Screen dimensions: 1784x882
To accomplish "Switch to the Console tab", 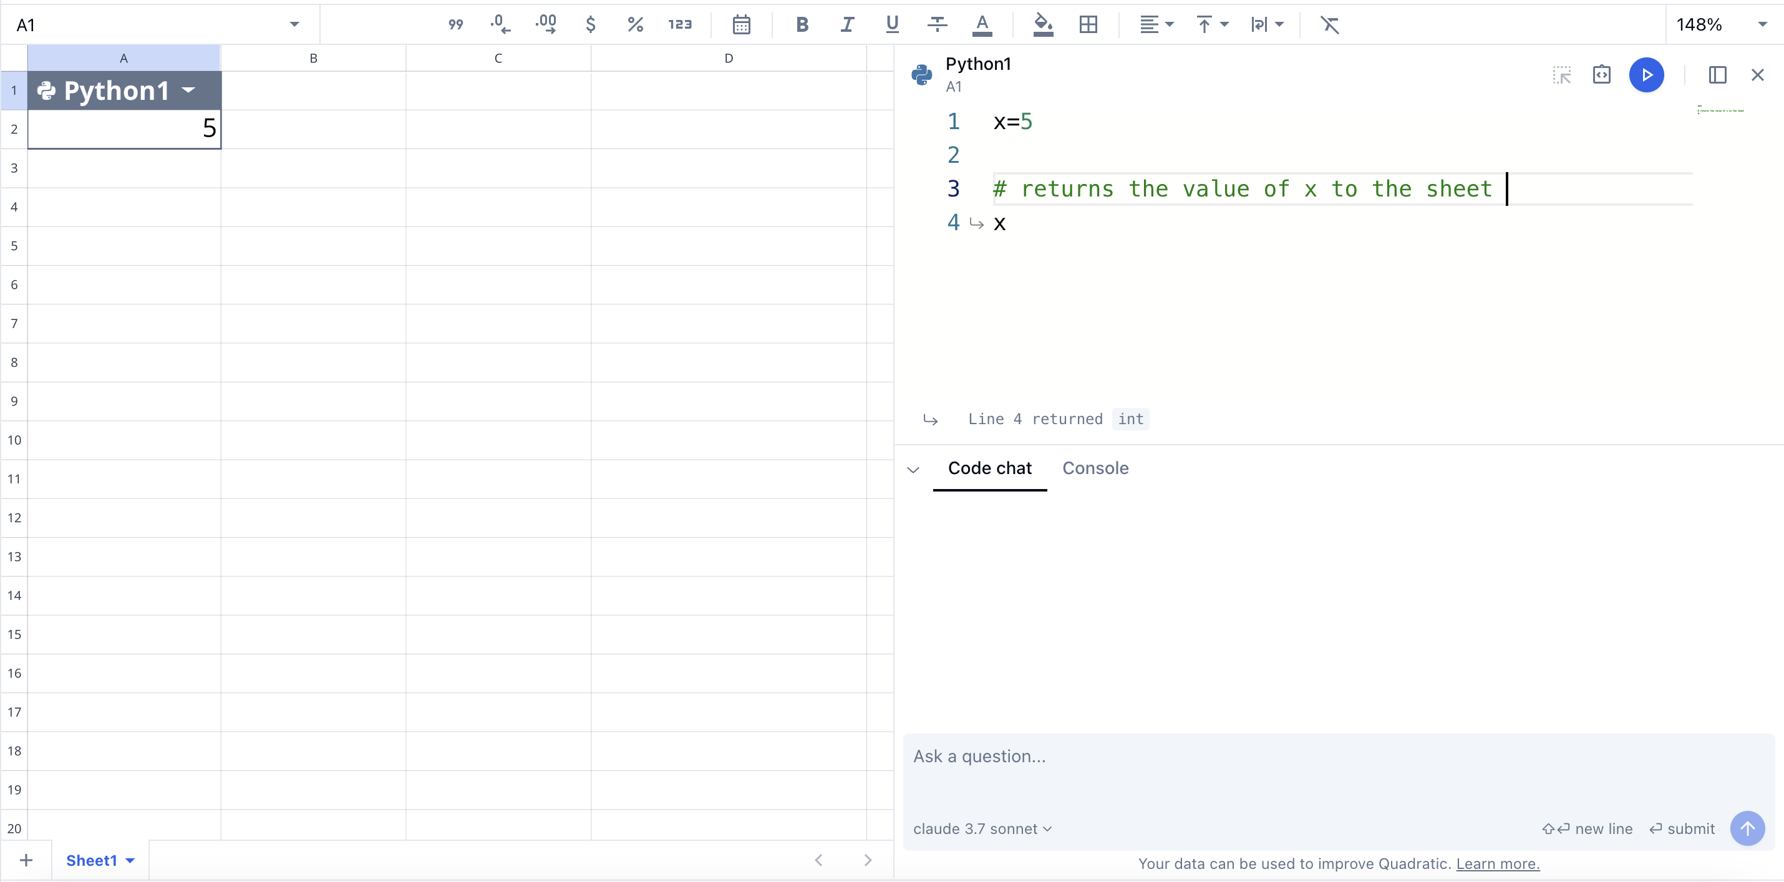I will 1095,468.
